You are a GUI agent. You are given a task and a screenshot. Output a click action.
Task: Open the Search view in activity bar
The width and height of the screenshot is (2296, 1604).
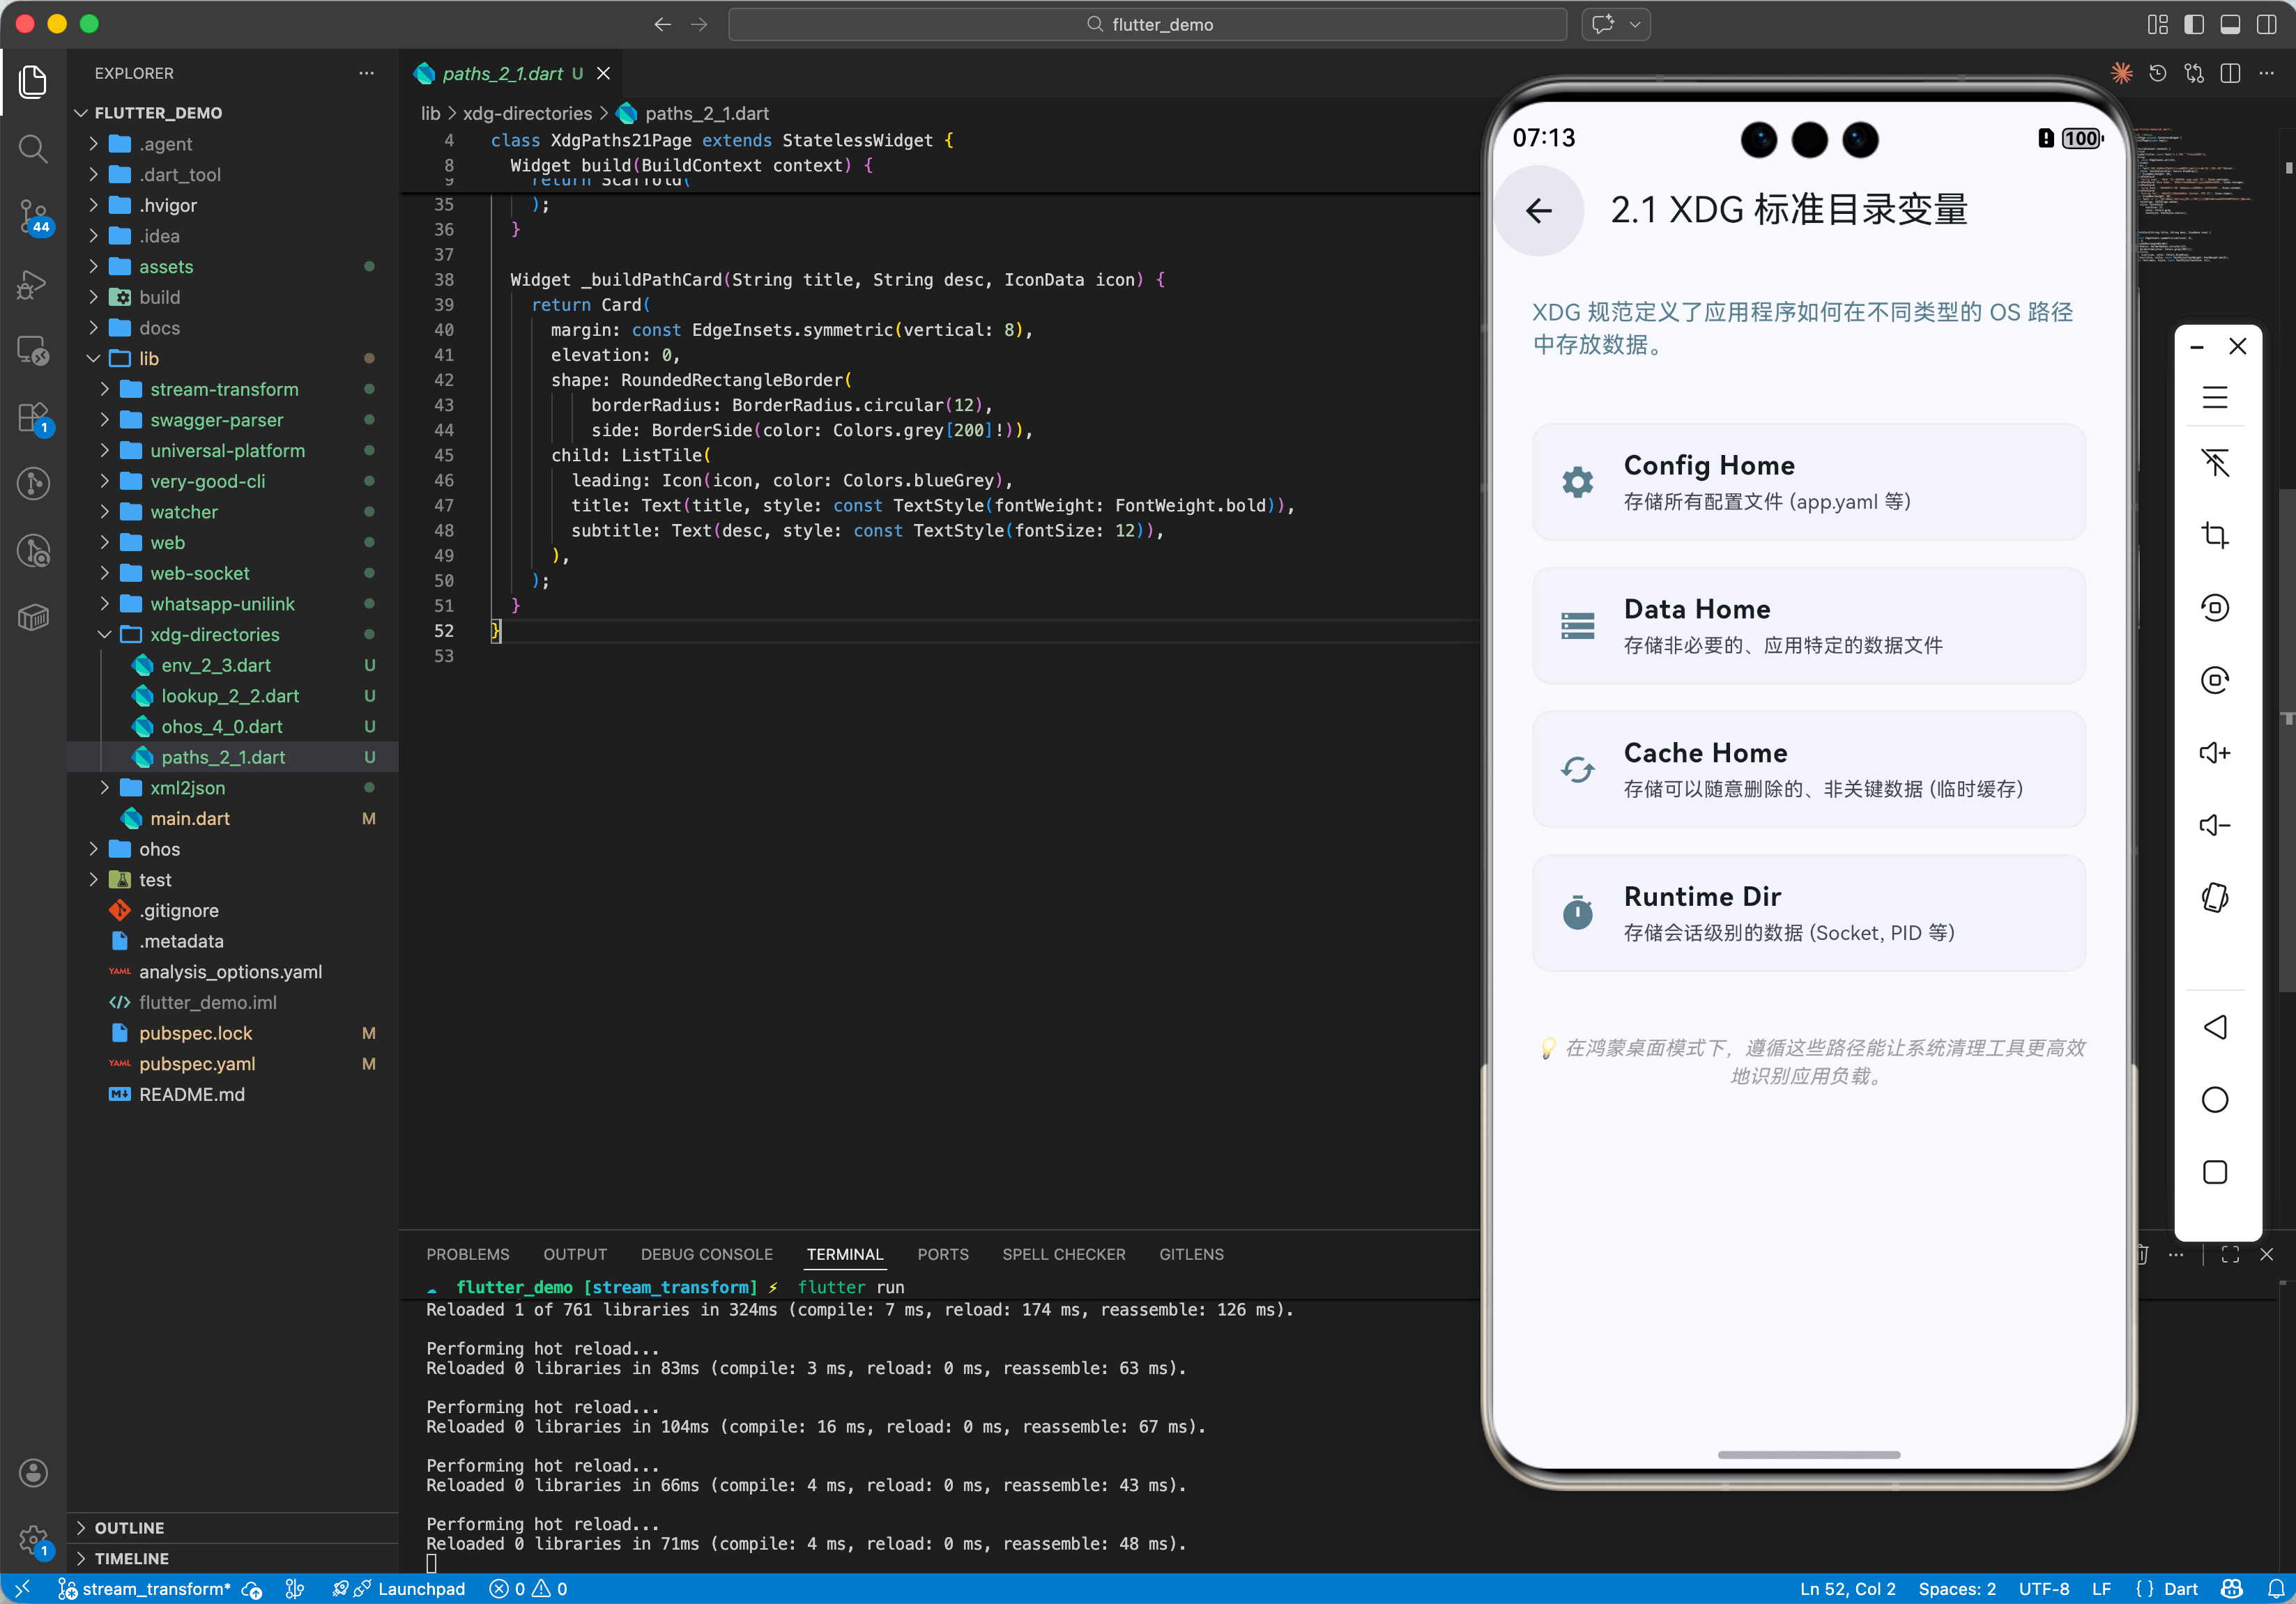pos(33,149)
